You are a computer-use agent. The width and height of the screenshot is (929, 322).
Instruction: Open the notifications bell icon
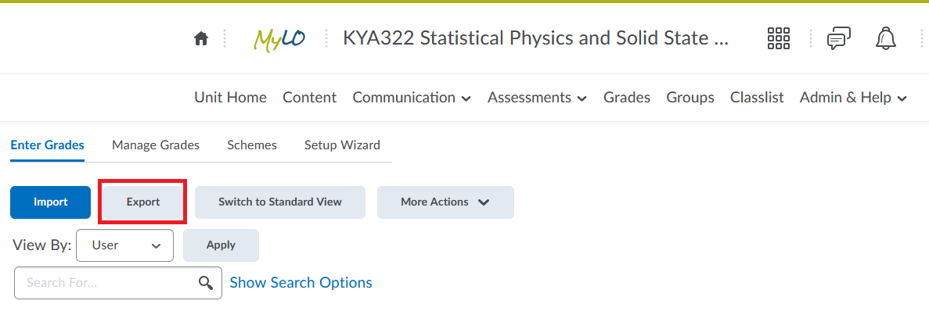pyautogui.click(x=885, y=39)
